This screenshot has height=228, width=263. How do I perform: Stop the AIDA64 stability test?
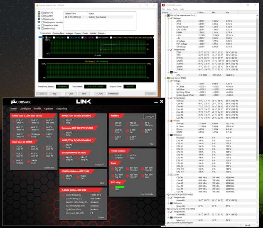tap(54, 94)
